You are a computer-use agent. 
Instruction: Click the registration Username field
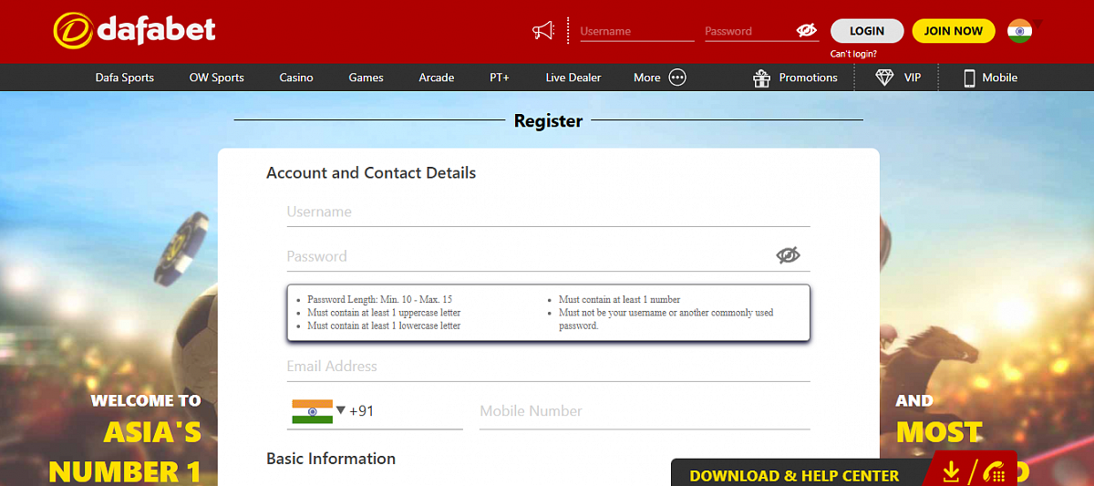548,212
